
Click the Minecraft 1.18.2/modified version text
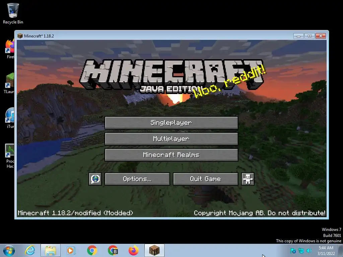click(75, 213)
